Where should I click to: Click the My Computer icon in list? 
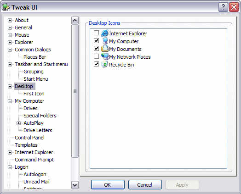coord(105,41)
